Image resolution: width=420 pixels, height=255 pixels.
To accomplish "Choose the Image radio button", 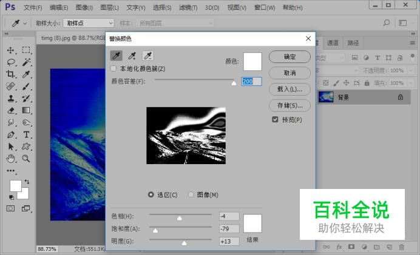I will click(191, 194).
